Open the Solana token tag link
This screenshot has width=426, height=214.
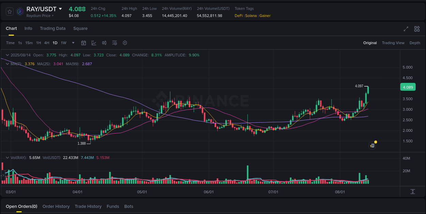[x=251, y=16]
